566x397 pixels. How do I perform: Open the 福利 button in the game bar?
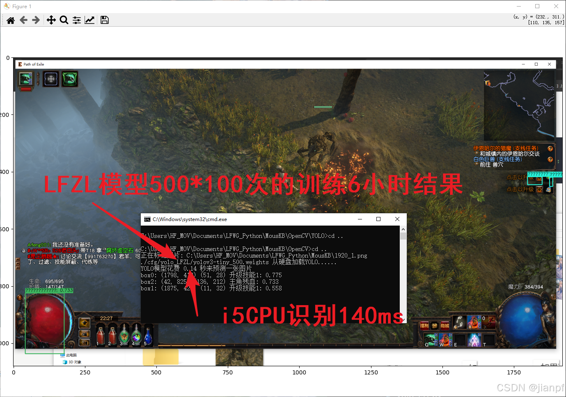tap(424, 326)
